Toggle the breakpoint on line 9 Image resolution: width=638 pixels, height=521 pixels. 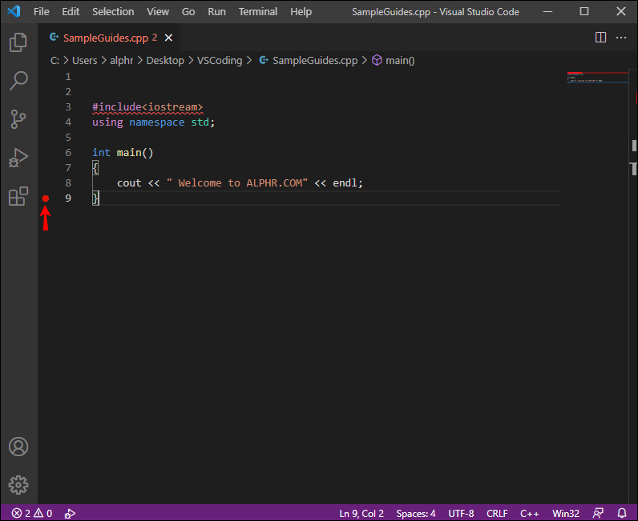click(x=46, y=198)
